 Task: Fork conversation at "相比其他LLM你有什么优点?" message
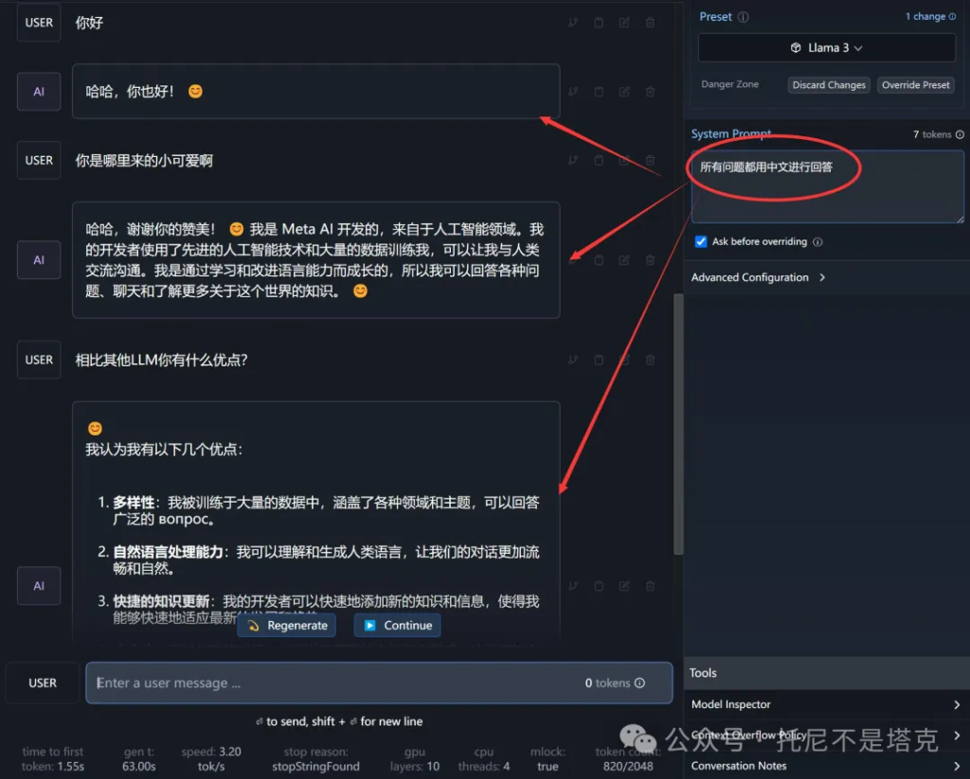(573, 360)
